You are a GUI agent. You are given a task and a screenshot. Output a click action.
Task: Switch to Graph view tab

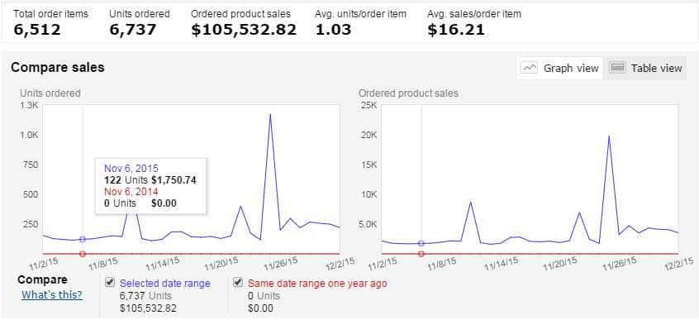pos(560,69)
